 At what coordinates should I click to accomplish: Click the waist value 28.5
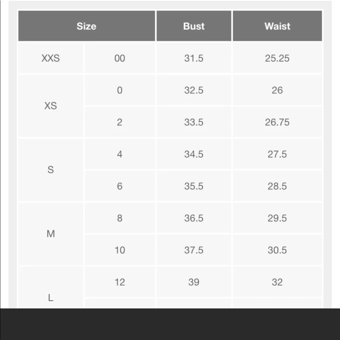pyautogui.click(x=277, y=186)
